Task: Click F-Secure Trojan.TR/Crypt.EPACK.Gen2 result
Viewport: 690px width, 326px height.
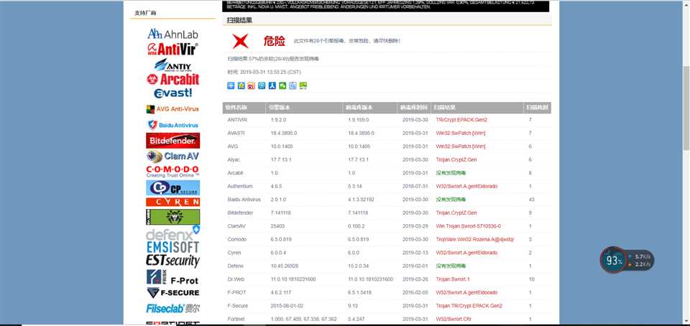Action: point(469,306)
